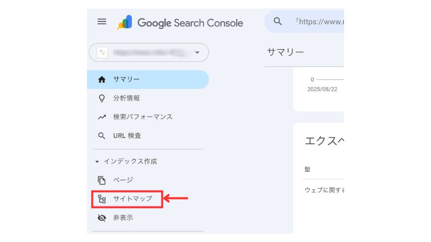431x242 pixels.
Task: Open the URL 検査 tool
Action: (127, 136)
